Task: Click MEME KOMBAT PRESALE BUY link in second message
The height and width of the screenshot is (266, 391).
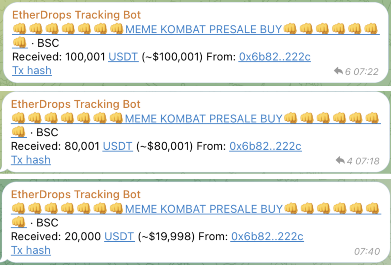Action: point(203,118)
